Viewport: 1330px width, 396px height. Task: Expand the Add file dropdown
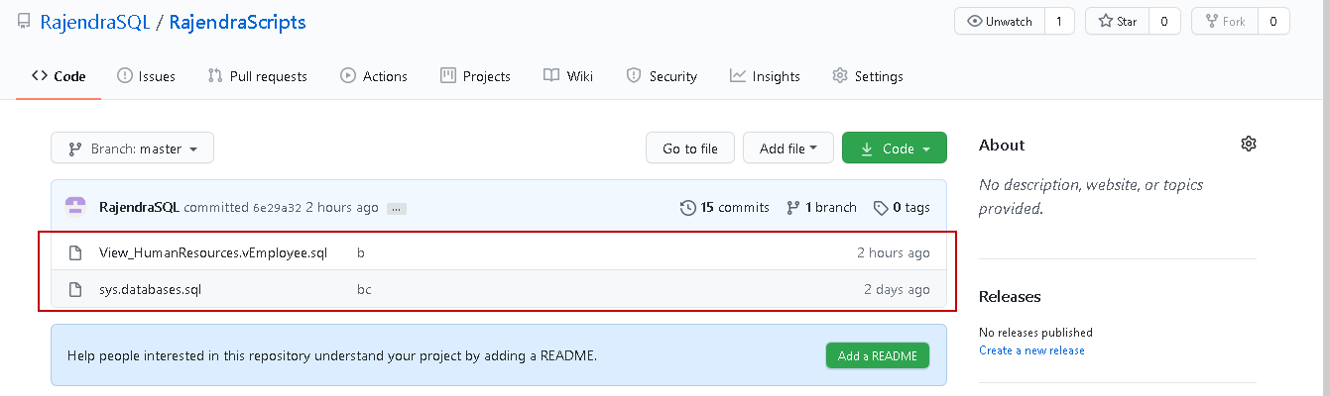coord(788,148)
